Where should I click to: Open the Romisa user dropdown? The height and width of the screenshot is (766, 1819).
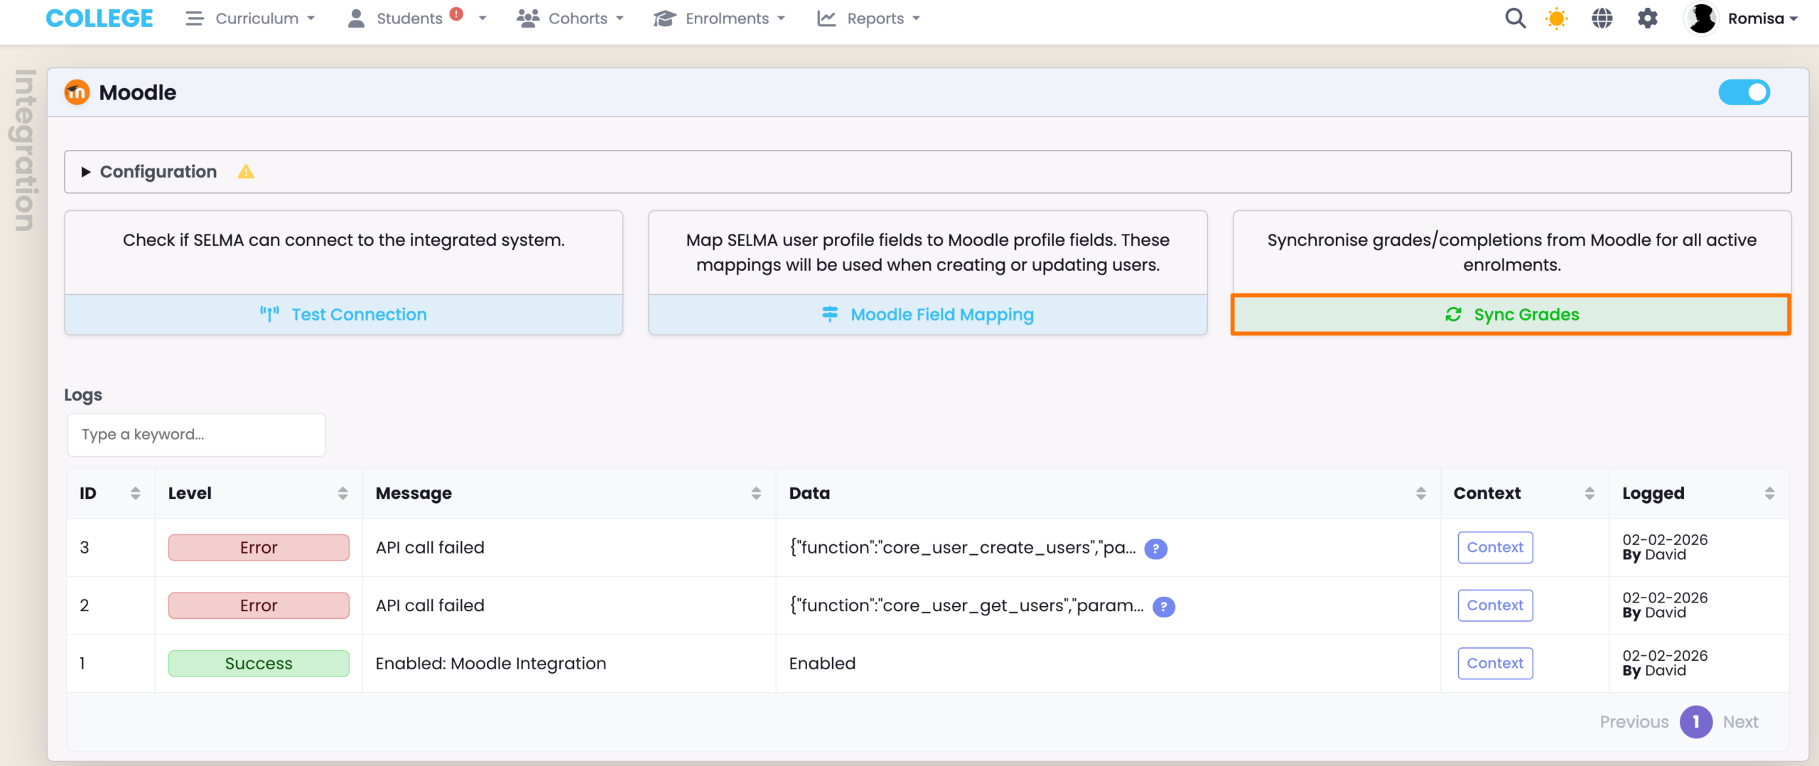tap(1755, 18)
